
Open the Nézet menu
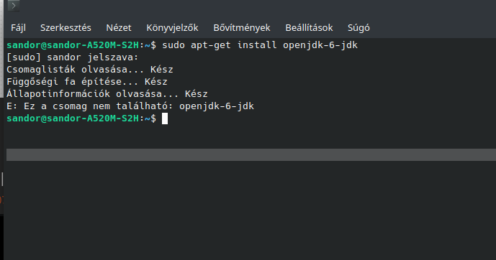coord(119,28)
